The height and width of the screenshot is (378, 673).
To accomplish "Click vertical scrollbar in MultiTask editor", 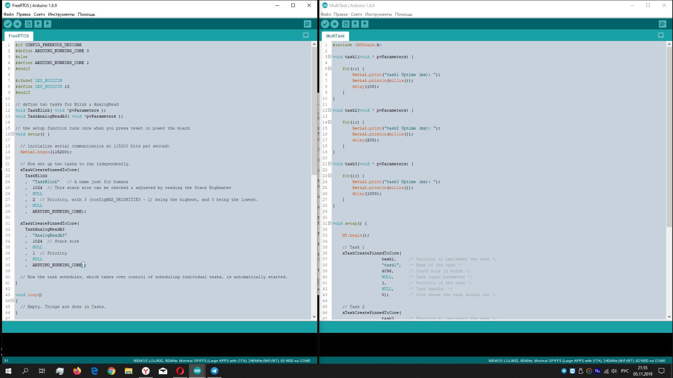I will coord(669,157).
